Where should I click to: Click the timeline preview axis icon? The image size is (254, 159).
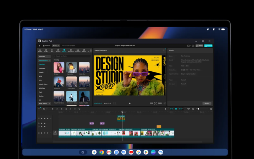(188, 109)
